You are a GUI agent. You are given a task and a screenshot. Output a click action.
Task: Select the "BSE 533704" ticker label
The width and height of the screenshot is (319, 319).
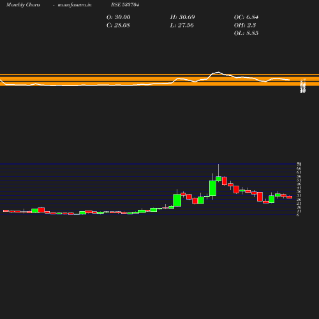125,4
